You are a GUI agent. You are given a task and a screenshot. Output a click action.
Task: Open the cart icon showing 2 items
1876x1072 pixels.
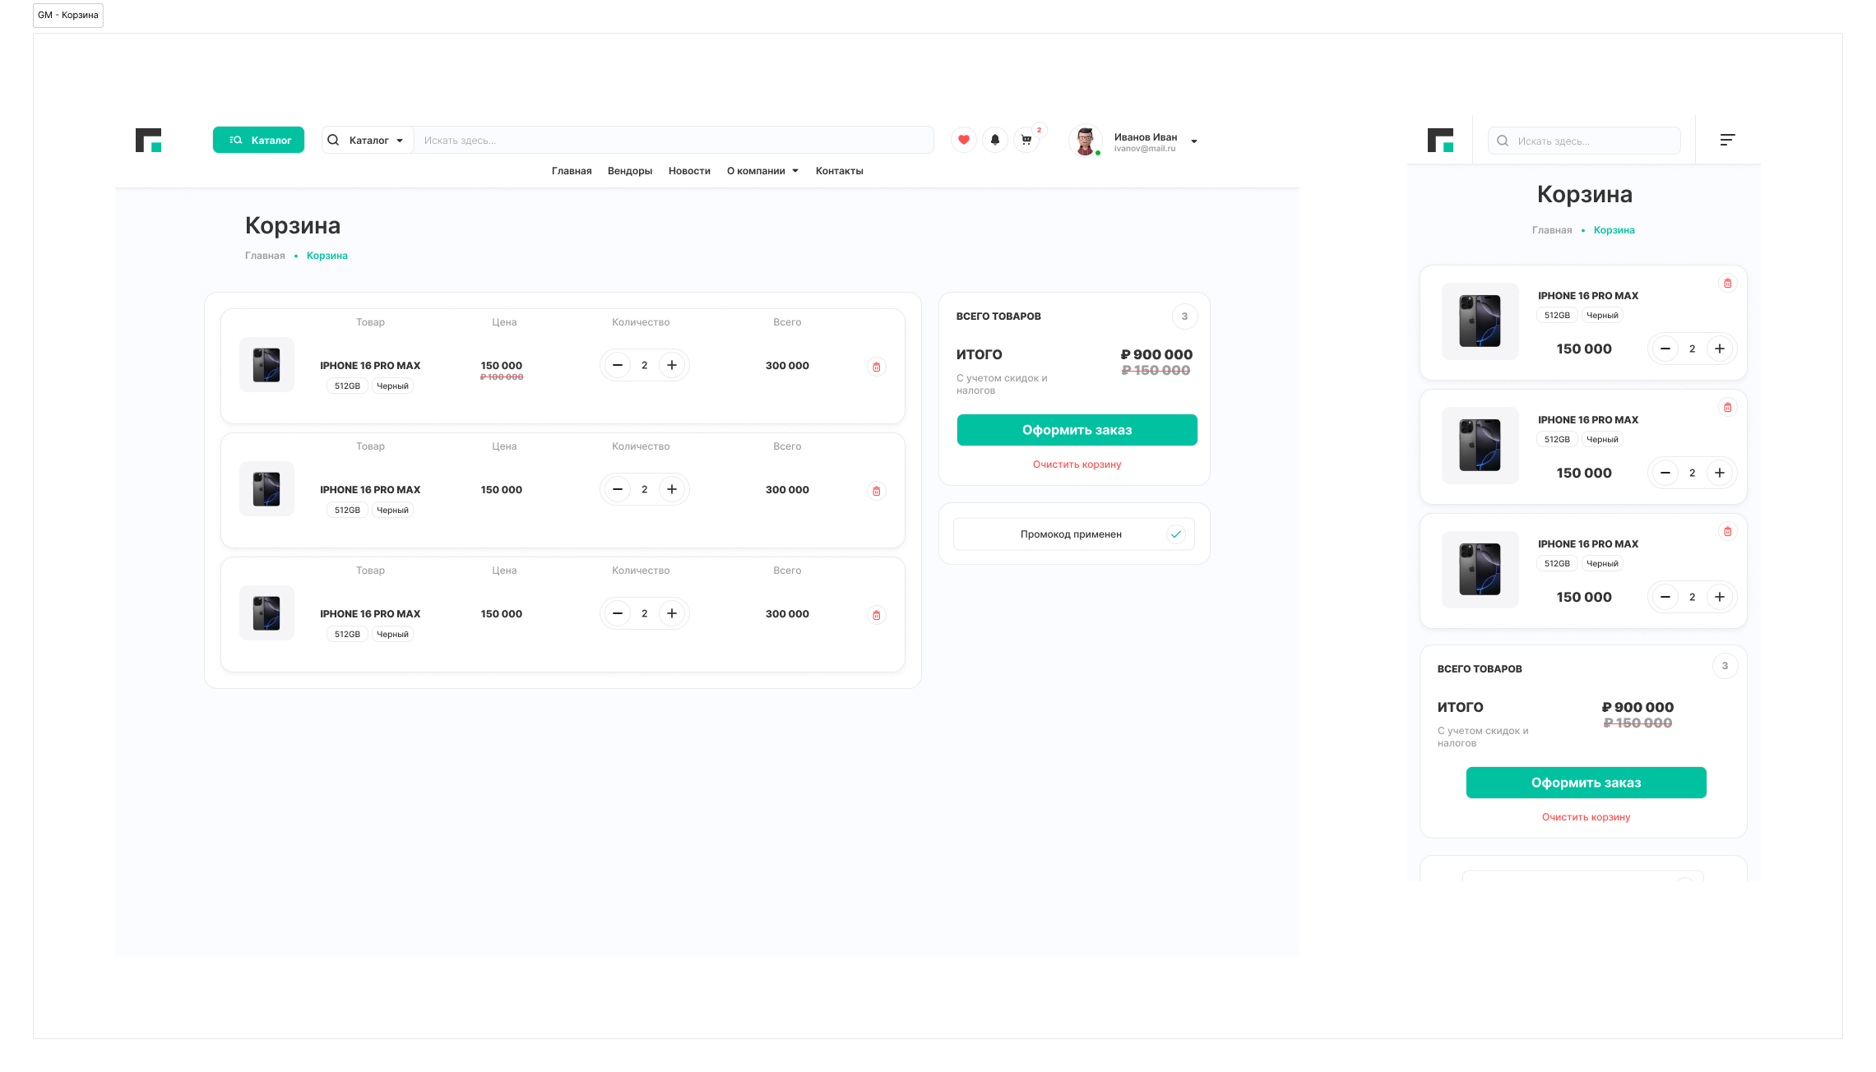(1026, 140)
